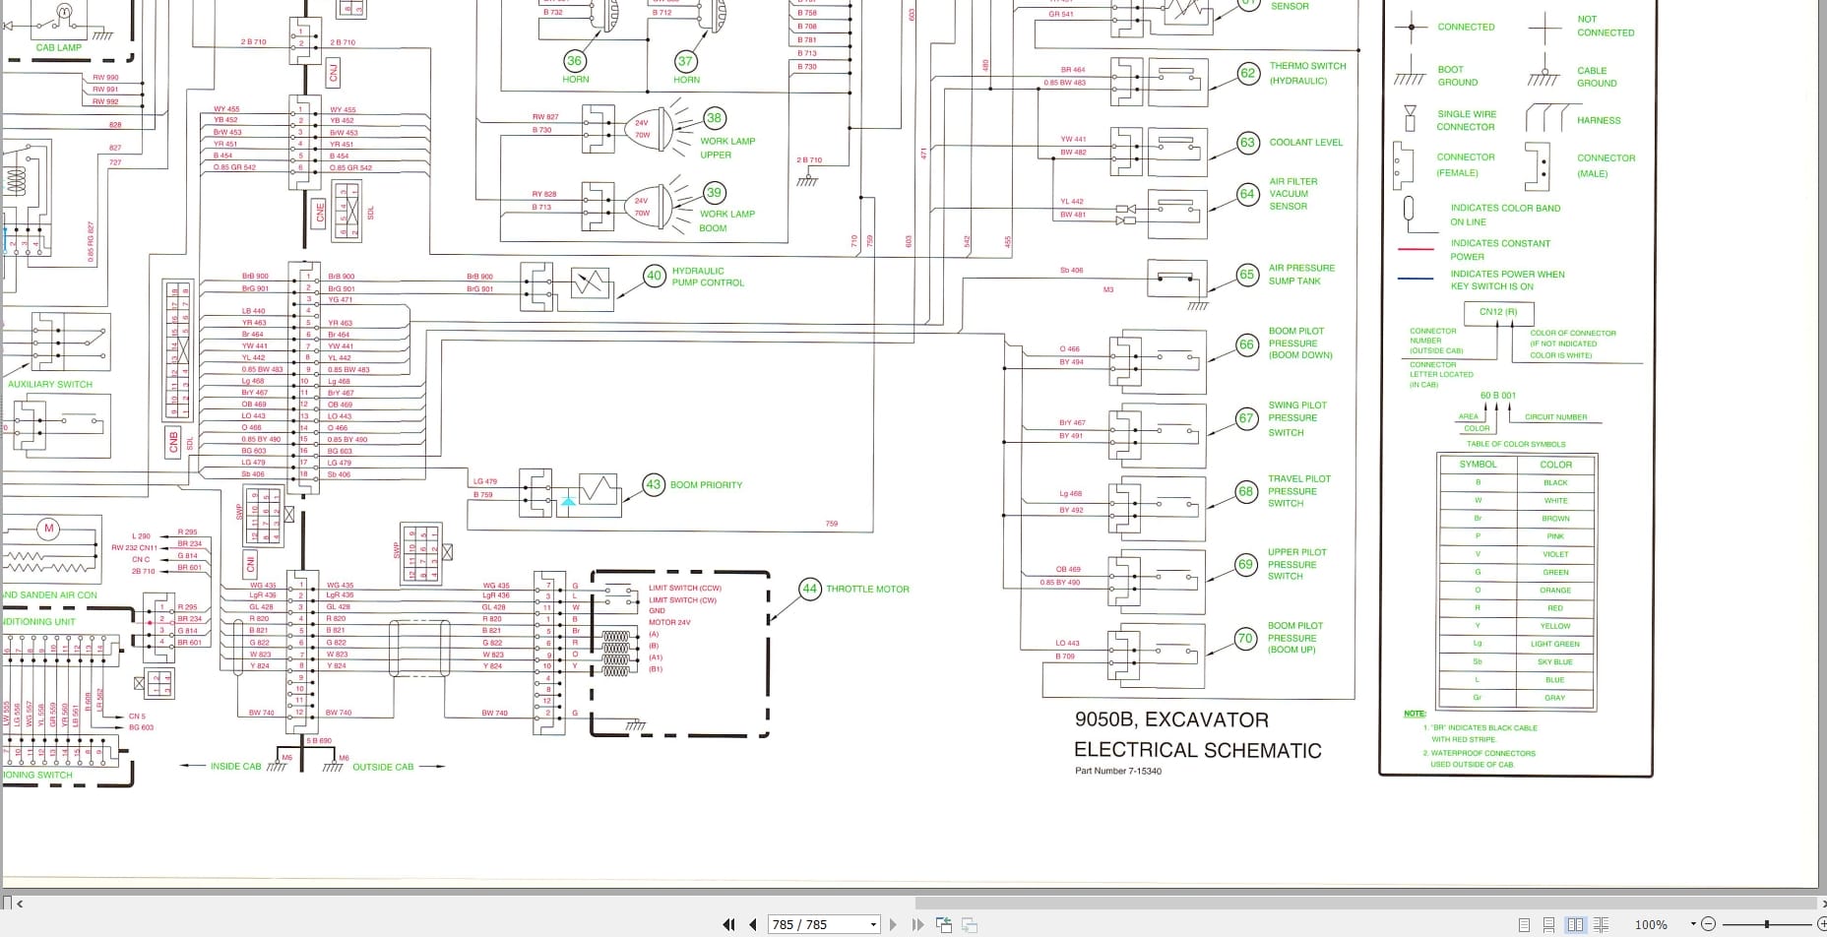Image resolution: width=1827 pixels, height=937 pixels.
Task: Skip to the last page
Action: [917, 924]
